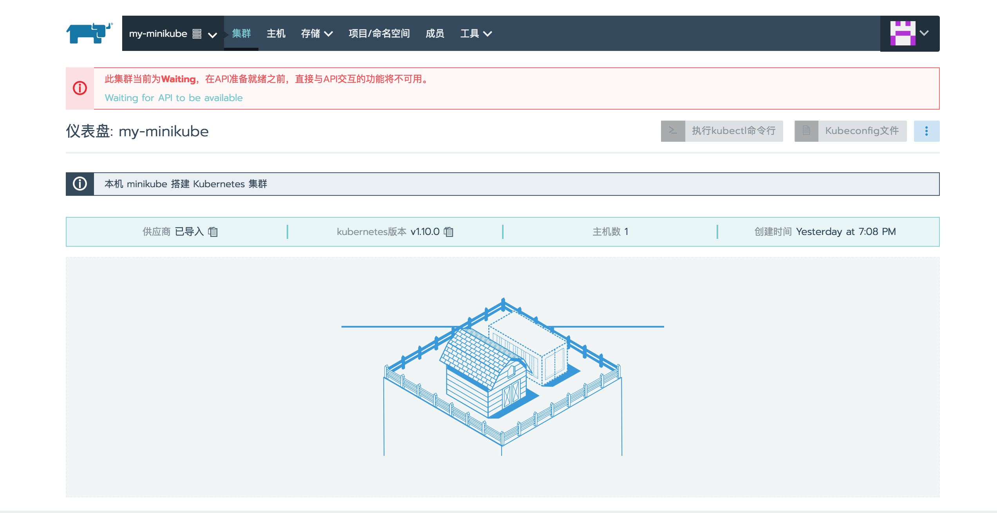Click the red warning info icon
This screenshot has width=997, height=513.
pyautogui.click(x=80, y=88)
